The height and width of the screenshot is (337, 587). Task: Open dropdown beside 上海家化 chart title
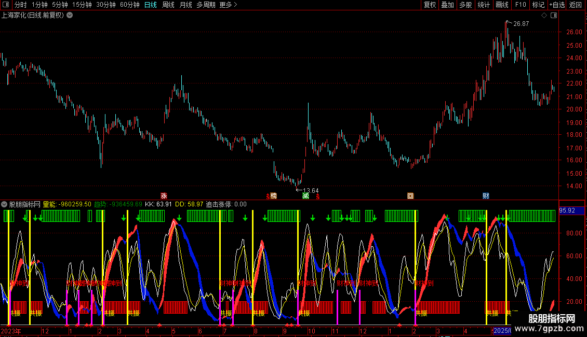tap(70, 16)
